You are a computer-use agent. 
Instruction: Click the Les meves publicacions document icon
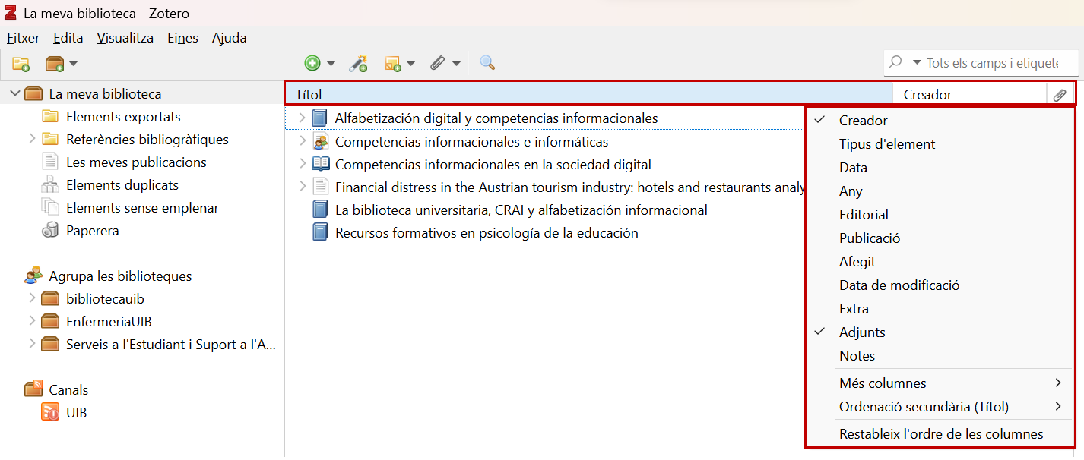click(50, 162)
